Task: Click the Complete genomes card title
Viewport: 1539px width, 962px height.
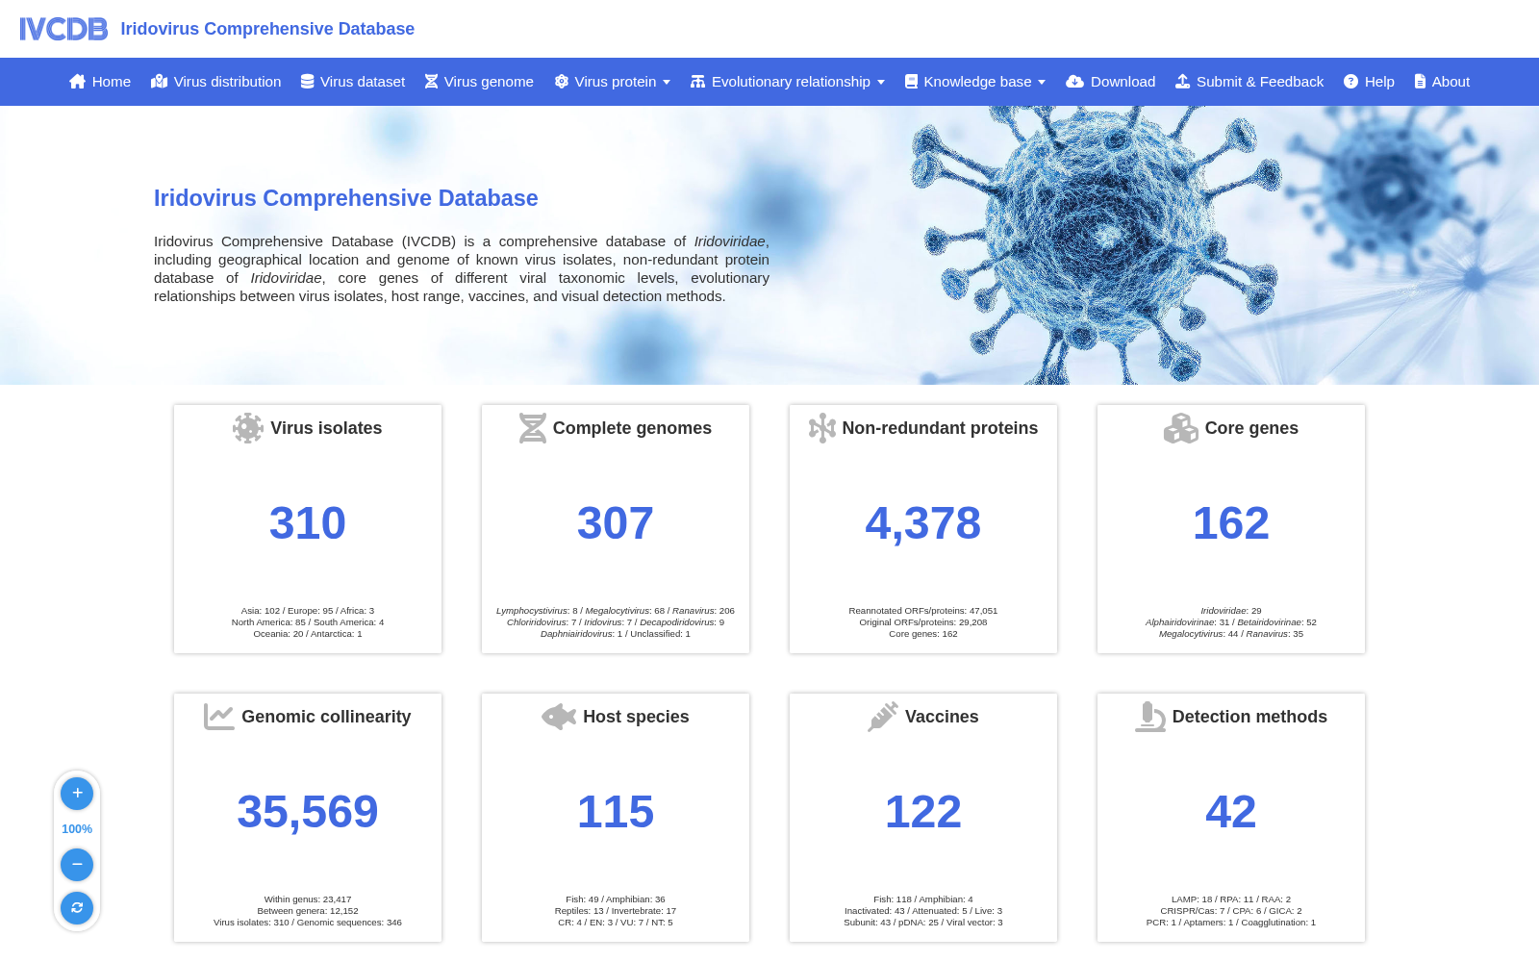Action: tap(632, 428)
